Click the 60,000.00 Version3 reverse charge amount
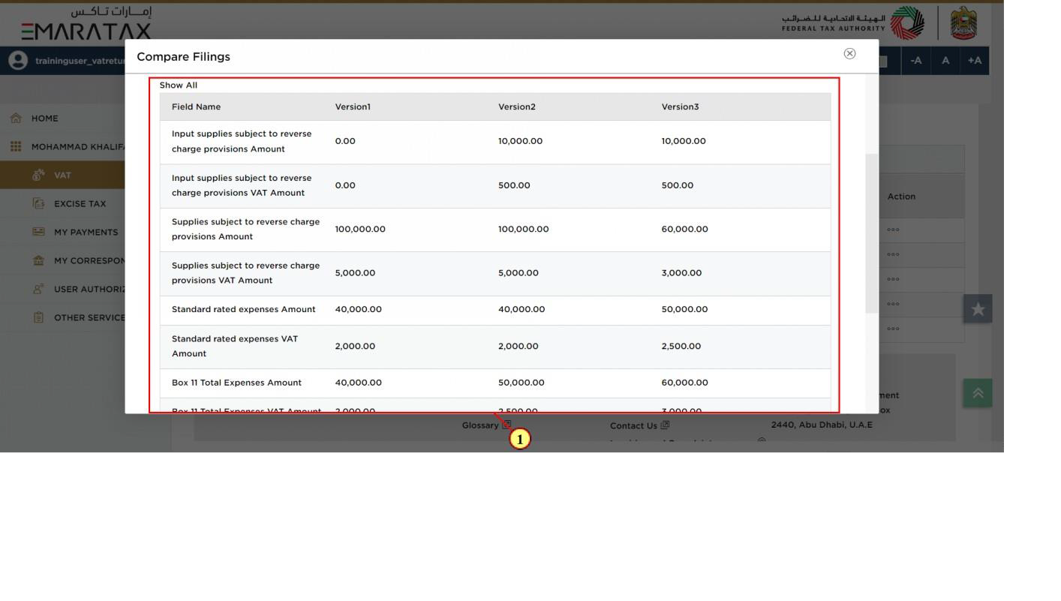The height and width of the screenshot is (601, 1061). tap(684, 229)
